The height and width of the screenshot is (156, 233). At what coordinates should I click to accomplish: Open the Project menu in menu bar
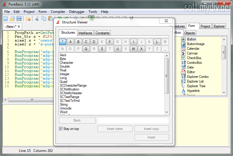pyautogui.click(x=29, y=12)
